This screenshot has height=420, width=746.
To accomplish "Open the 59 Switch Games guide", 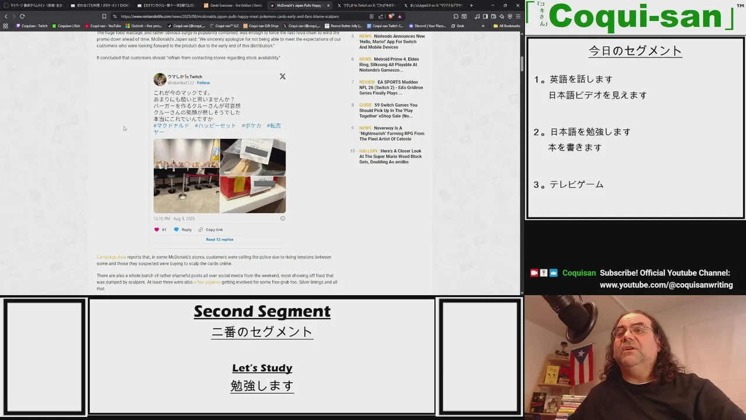I will pos(388,110).
